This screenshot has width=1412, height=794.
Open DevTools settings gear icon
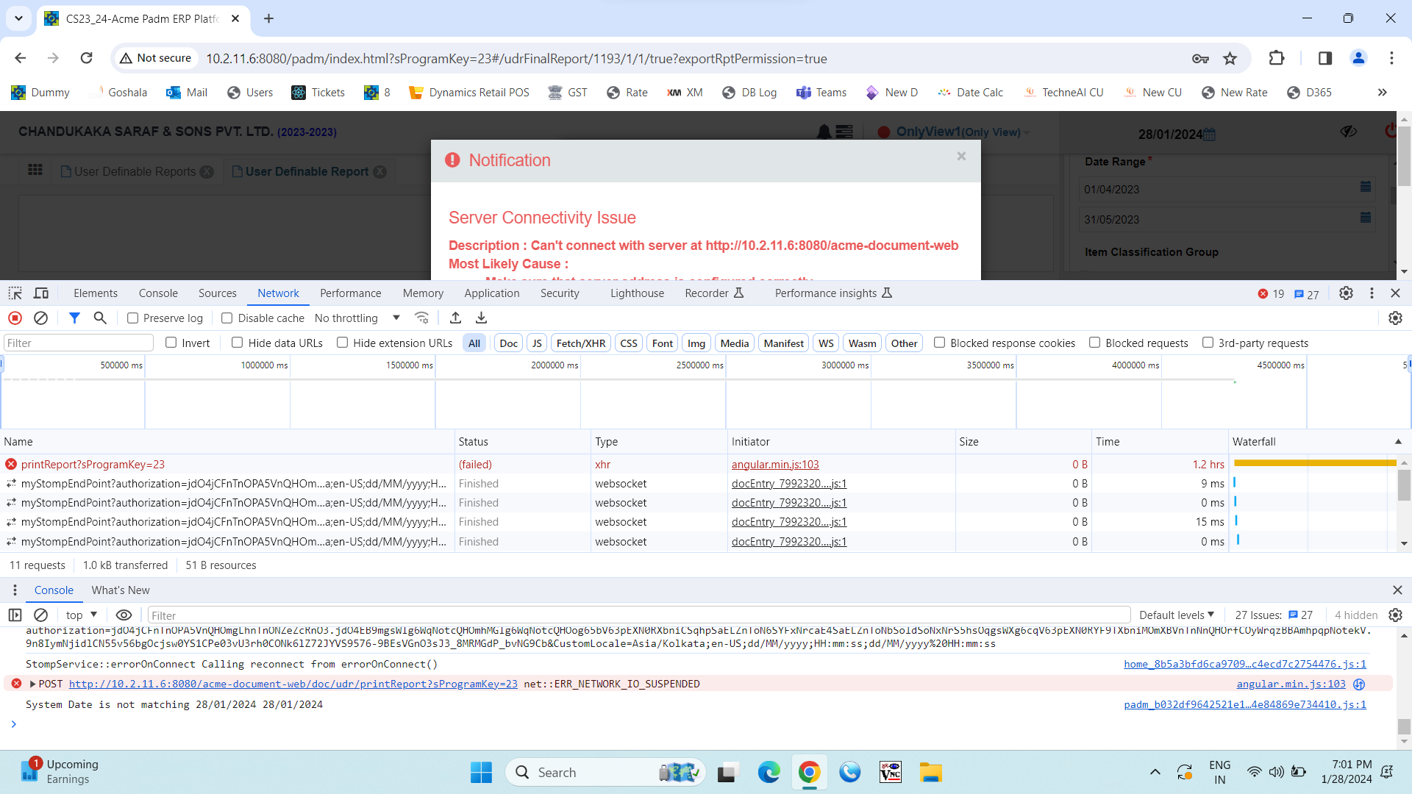(x=1346, y=293)
